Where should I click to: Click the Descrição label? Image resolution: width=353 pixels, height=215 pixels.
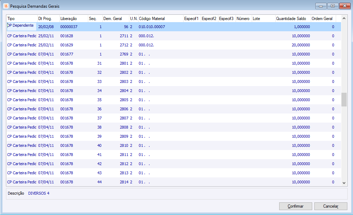(16, 194)
